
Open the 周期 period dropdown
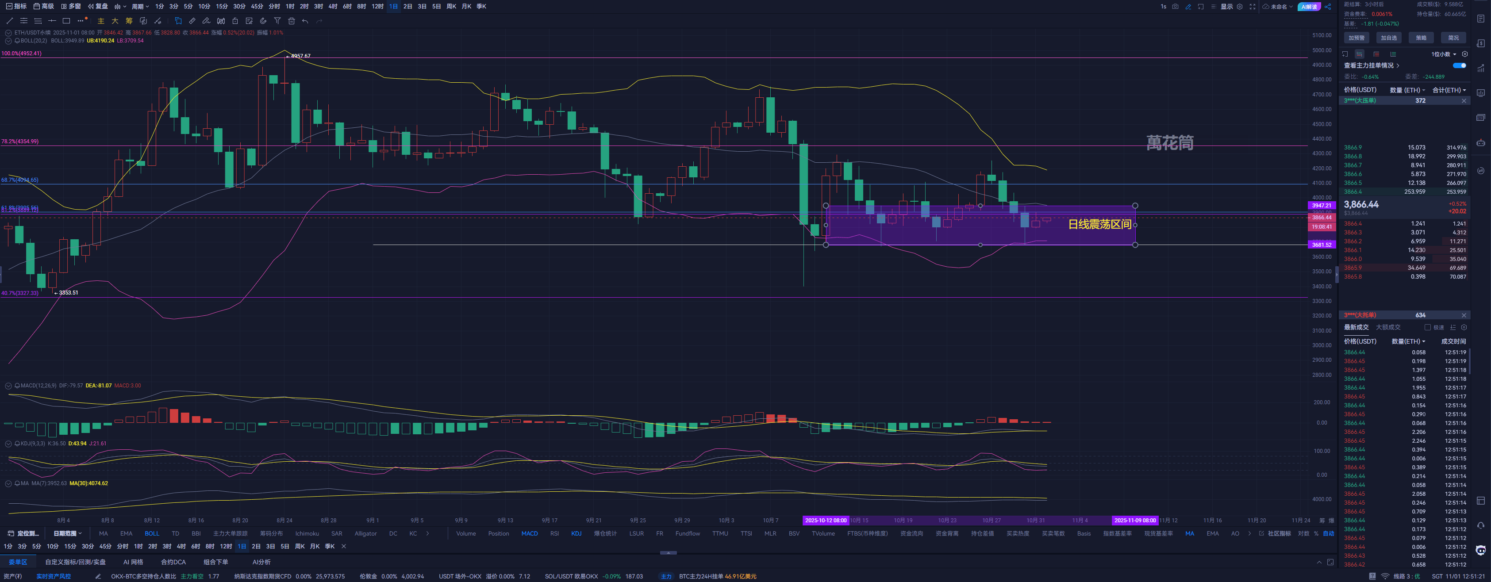coord(139,6)
